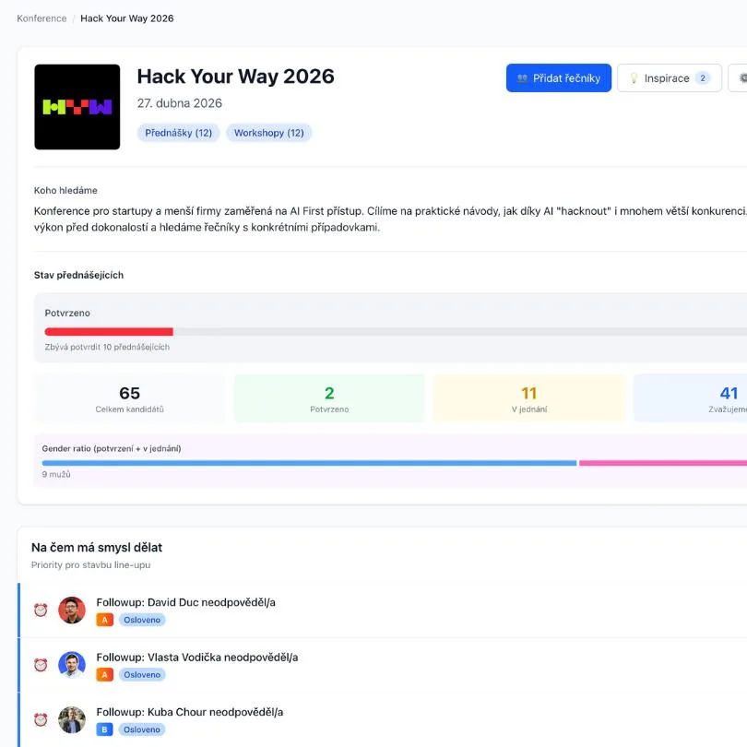Click the Hack Your Way conference logo
This screenshot has height=747, width=747.
coord(77,107)
